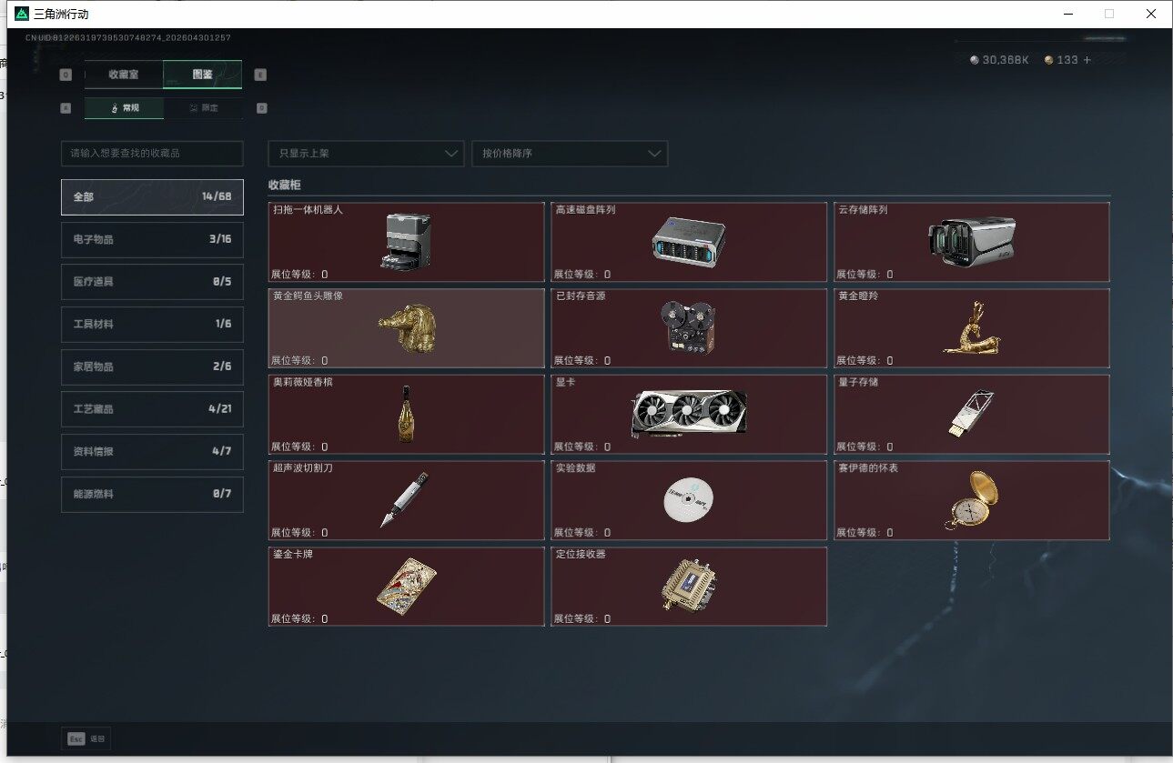Focus the 请输入想要查找的收藏品 search field
Viewport: 1173px width, 763px height.
[152, 154]
